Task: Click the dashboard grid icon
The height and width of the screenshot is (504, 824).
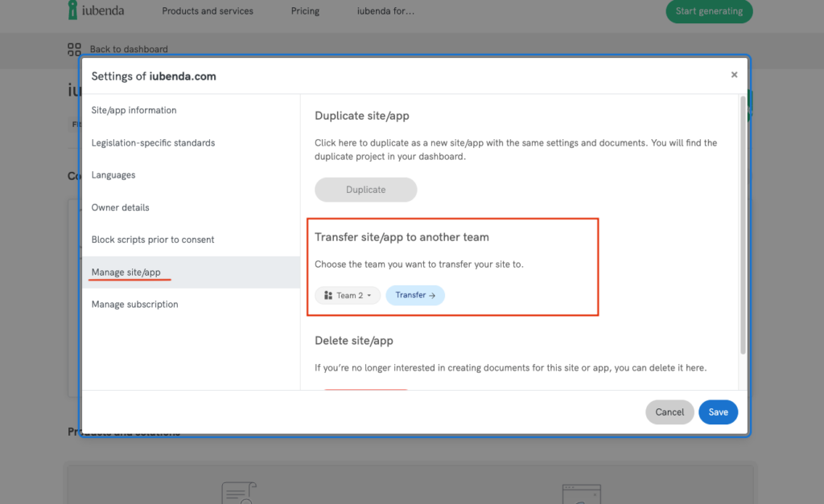Action: (75, 49)
